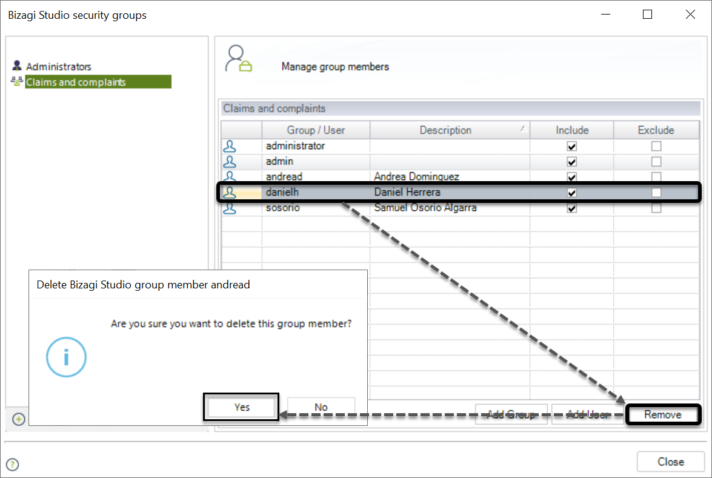Click the Close button at the bottom
712x478 pixels.
coord(671,462)
